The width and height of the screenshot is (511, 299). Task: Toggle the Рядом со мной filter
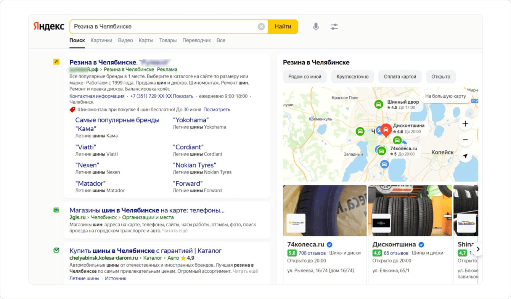[305, 77]
